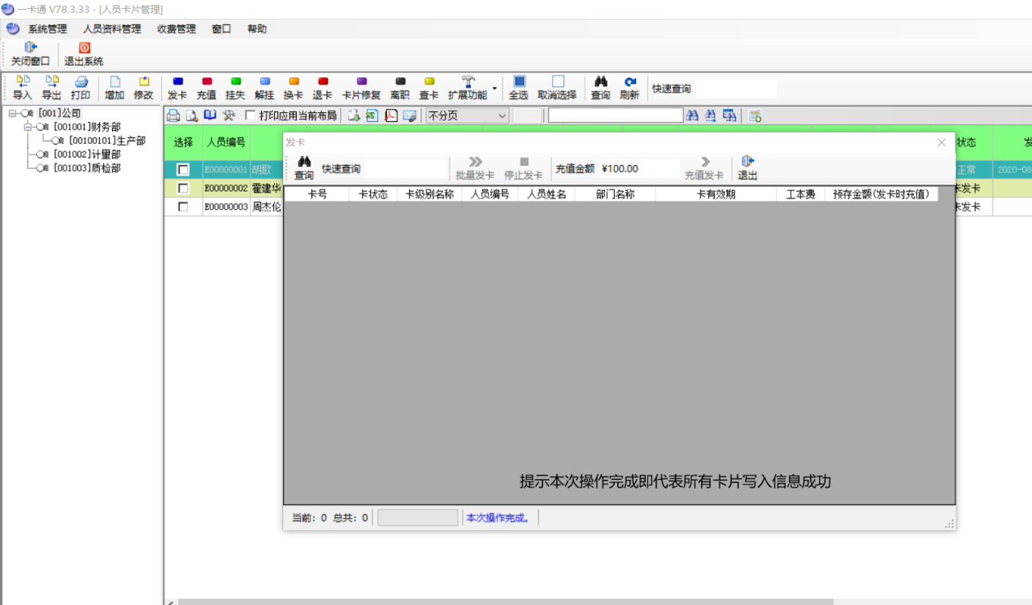Check the selection box for 周杰伦's row

[184, 207]
